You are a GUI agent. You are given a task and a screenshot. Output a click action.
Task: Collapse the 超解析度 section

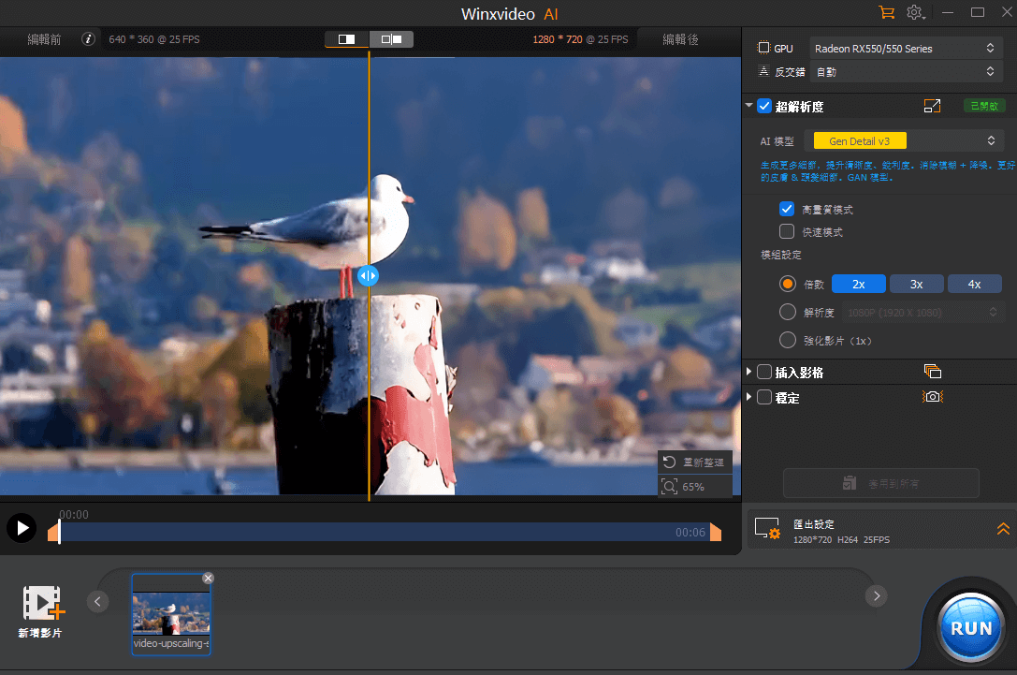tap(749, 106)
